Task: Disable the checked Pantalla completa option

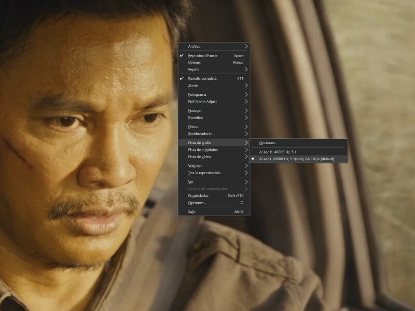Action: click(x=202, y=78)
